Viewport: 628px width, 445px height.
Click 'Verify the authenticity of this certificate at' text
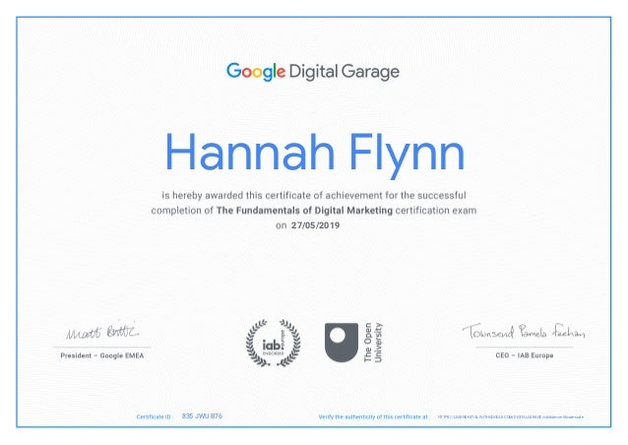(x=373, y=417)
